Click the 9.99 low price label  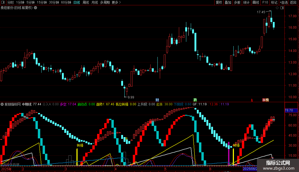coord(131,97)
